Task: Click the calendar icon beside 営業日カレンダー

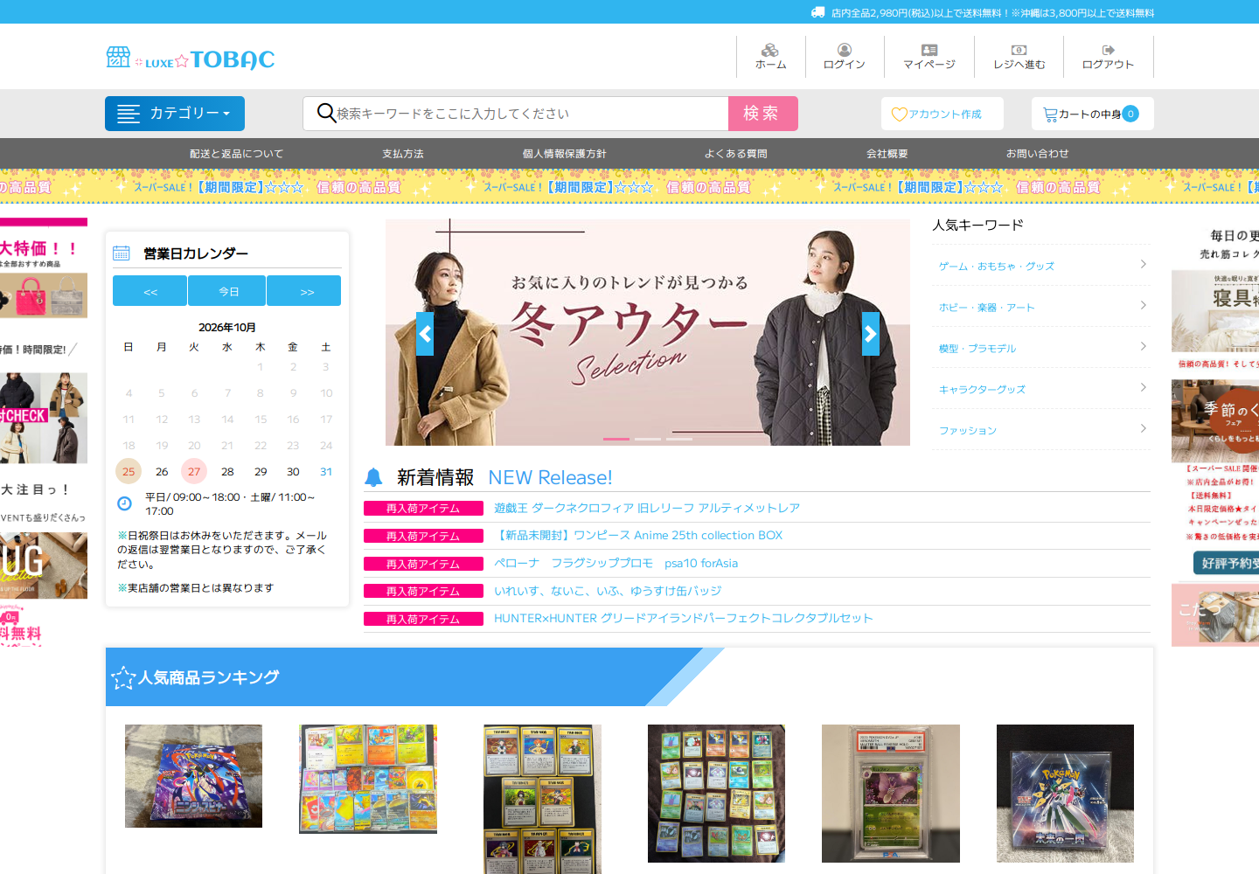Action: tap(122, 253)
